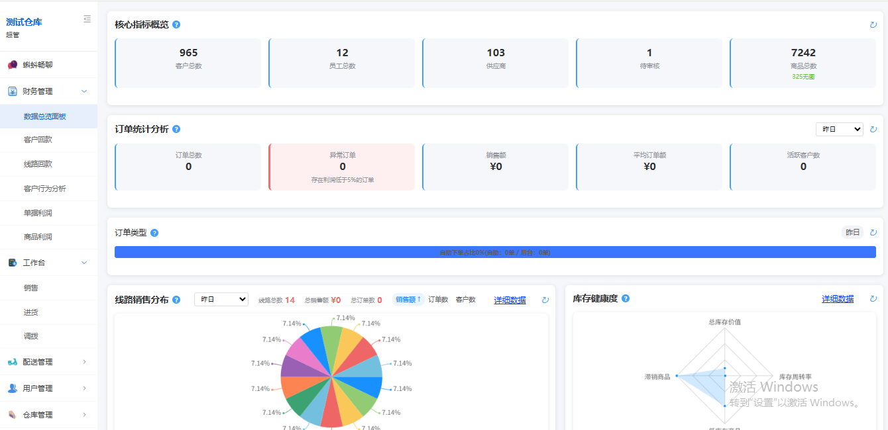Collapse the sidebar with the menu fold icon
The width and height of the screenshot is (888, 430).
(87, 19)
